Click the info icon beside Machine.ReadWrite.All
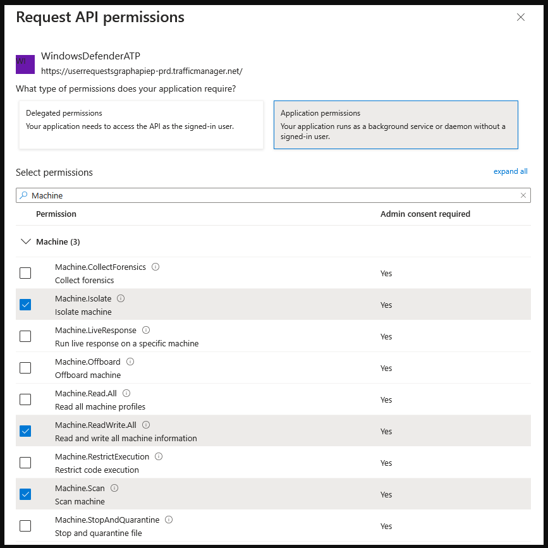Screen dimensions: 548x548 (x=145, y=425)
